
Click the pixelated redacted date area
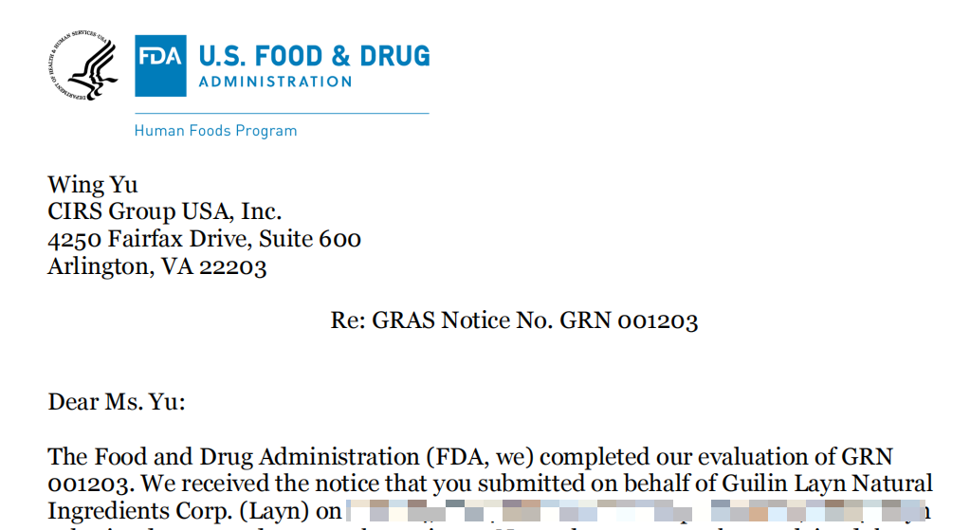[x=635, y=513]
